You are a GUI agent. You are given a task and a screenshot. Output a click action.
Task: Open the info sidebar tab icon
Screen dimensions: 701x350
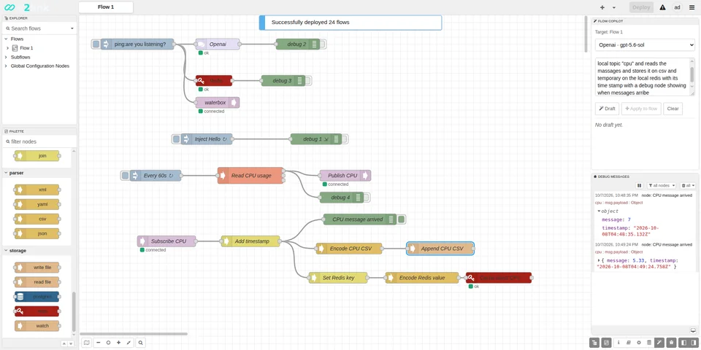click(x=618, y=343)
